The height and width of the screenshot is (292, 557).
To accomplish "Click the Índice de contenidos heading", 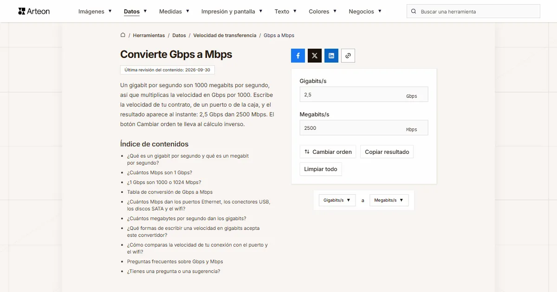I will coord(154,144).
